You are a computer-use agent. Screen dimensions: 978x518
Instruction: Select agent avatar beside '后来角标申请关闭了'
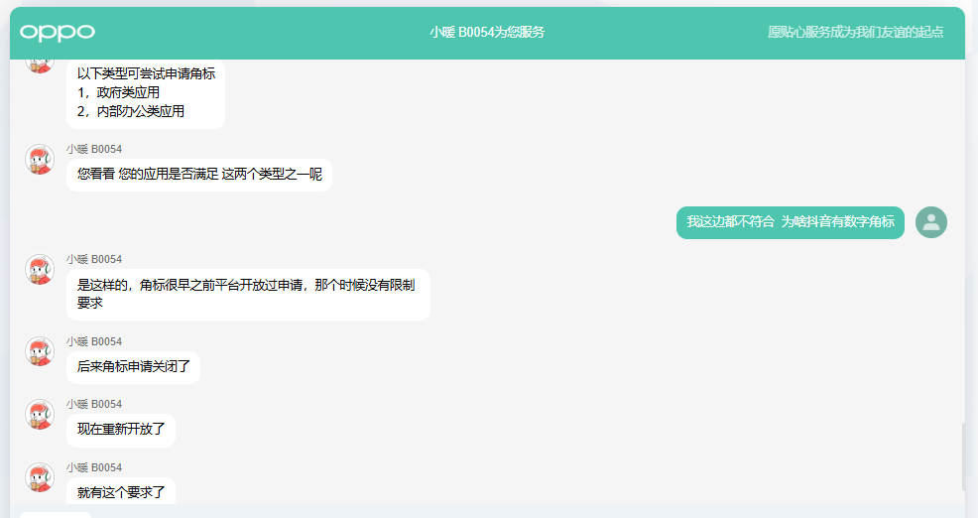tap(40, 352)
